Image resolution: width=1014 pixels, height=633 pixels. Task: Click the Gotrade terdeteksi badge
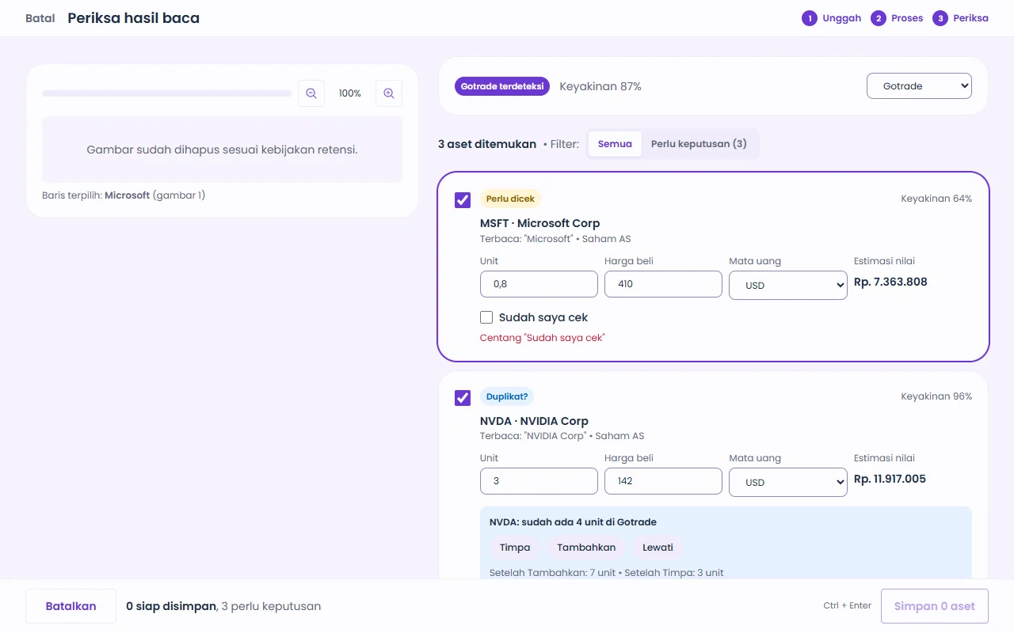(x=502, y=86)
